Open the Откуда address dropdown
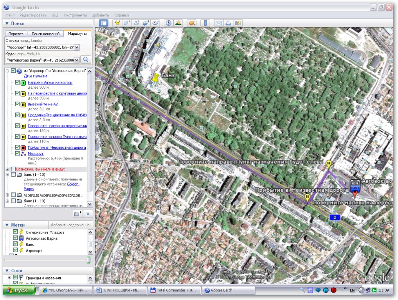The width and height of the screenshot is (398, 300). pyautogui.click(x=77, y=47)
